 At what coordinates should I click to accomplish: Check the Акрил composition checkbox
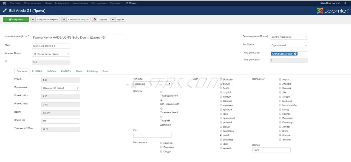pos(280,79)
